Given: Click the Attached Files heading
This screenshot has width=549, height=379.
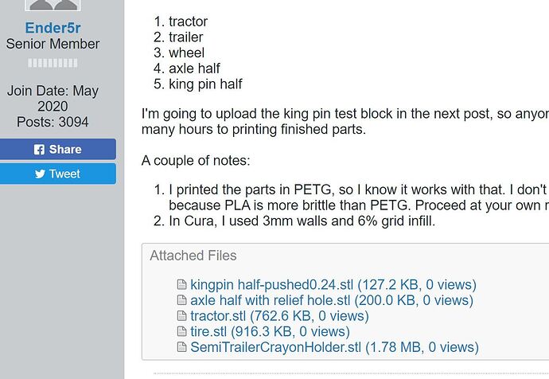Looking at the screenshot, I should coord(193,256).
